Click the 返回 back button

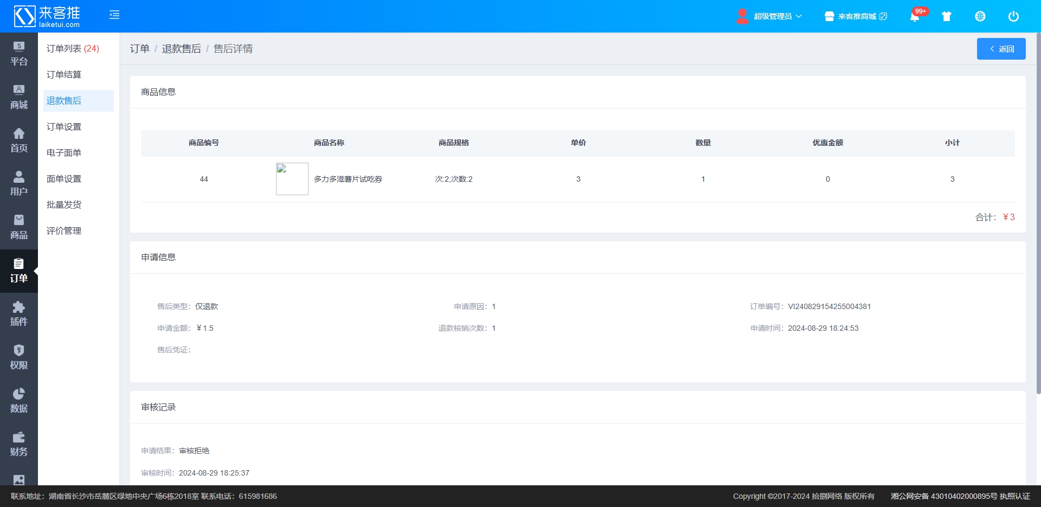tap(1001, 49)
